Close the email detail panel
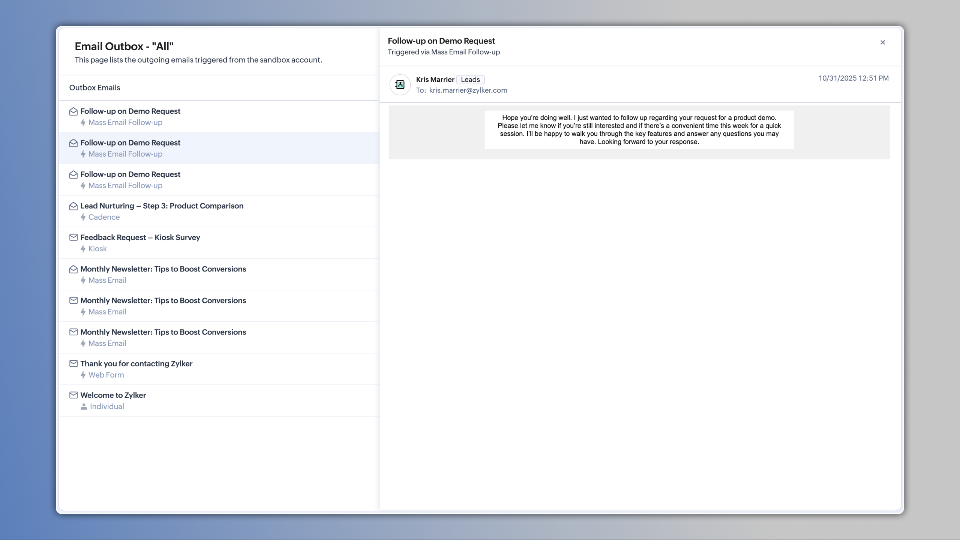This screenshot has height=540, width=960. coord(882,42)
